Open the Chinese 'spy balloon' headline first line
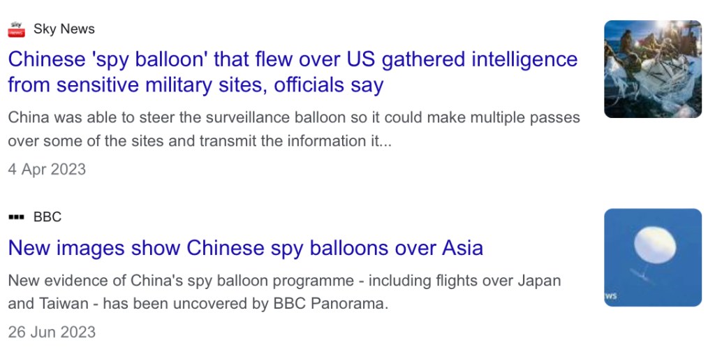 pos(293,59)
